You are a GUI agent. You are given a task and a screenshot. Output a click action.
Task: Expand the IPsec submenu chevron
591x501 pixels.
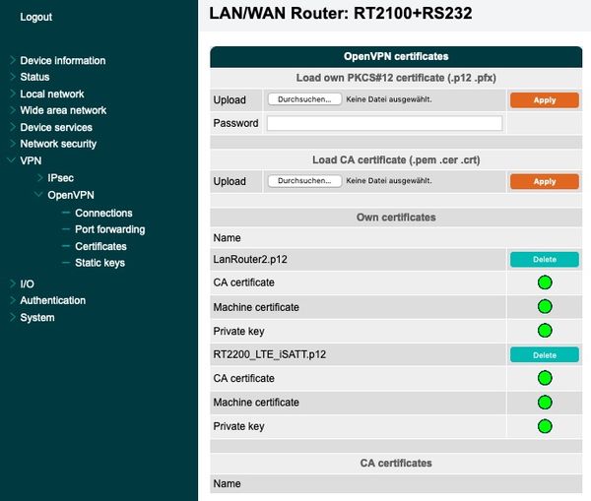pos(40,177)
